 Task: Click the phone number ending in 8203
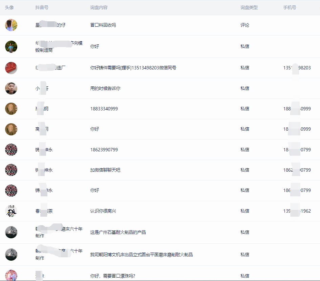coord(297,68)
